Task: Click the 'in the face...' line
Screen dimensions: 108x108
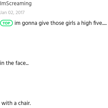Action: (14, 63)
